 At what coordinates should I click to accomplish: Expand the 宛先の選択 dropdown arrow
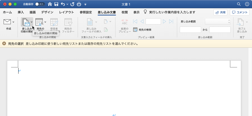click(x=45, y=22)
